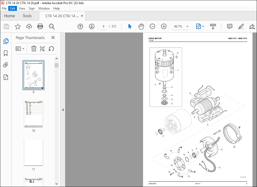
Task: Open the View menu
Action: 22,8
